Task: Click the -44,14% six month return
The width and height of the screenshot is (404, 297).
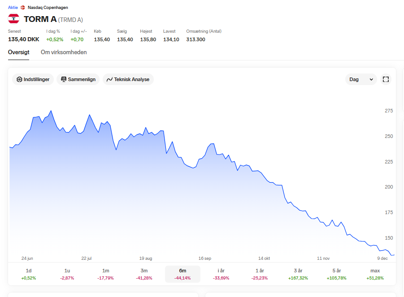Action: pyautogui.click(x=182, y=278)
